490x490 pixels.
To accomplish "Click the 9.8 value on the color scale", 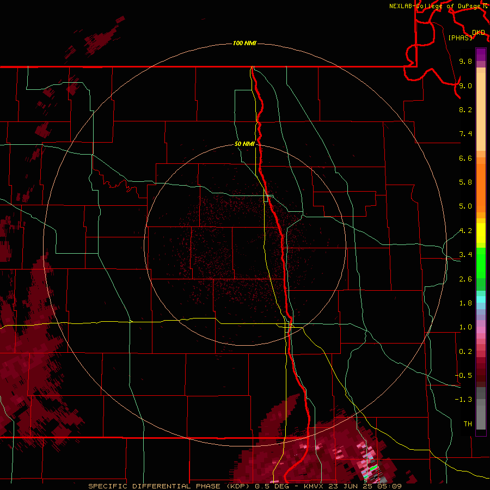I will point(465,61).
